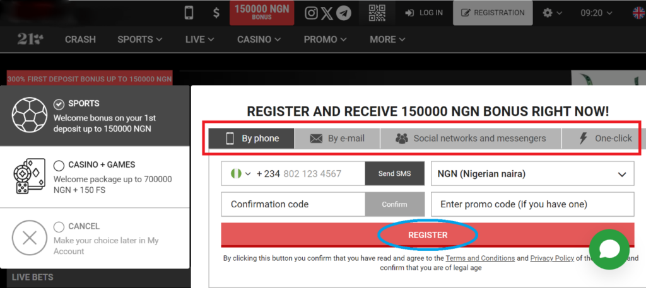This screenshot has height=288, width=646.
Task: Expand the More navigation menu
Action: click(387, 40)
